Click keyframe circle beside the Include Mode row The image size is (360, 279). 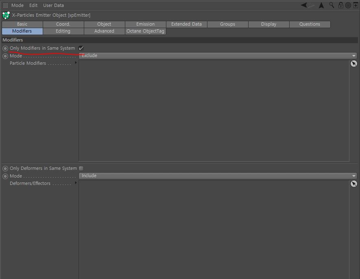click(x=5, y=176)
